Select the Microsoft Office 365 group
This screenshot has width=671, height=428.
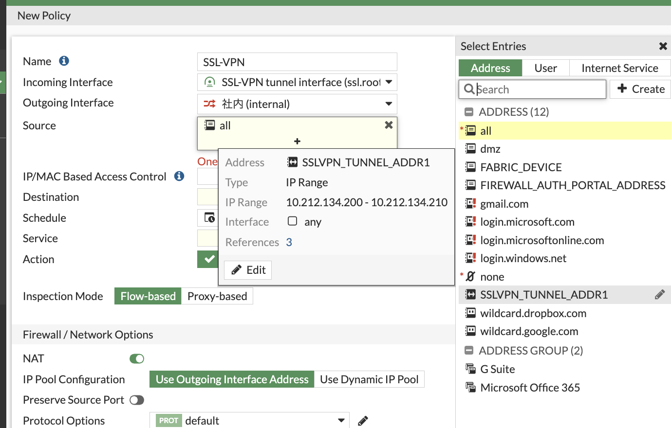(564, 388)
